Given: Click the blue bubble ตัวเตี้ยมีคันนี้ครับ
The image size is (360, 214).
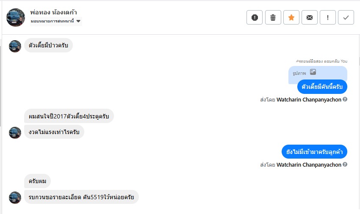Looking at the screenshot, I should pyautogui.click(x=322, y=87).
